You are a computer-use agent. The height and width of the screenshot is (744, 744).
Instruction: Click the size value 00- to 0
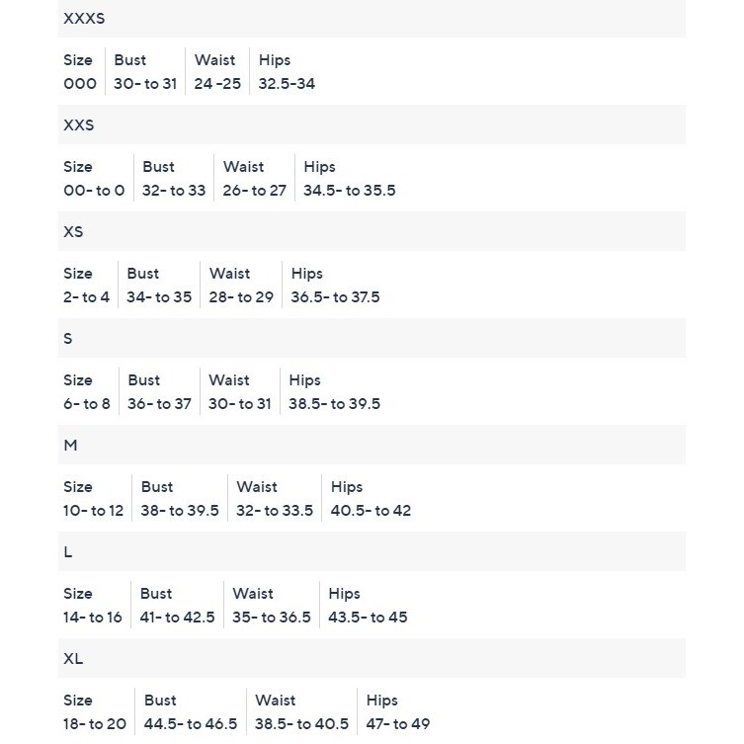click(94, 191)
